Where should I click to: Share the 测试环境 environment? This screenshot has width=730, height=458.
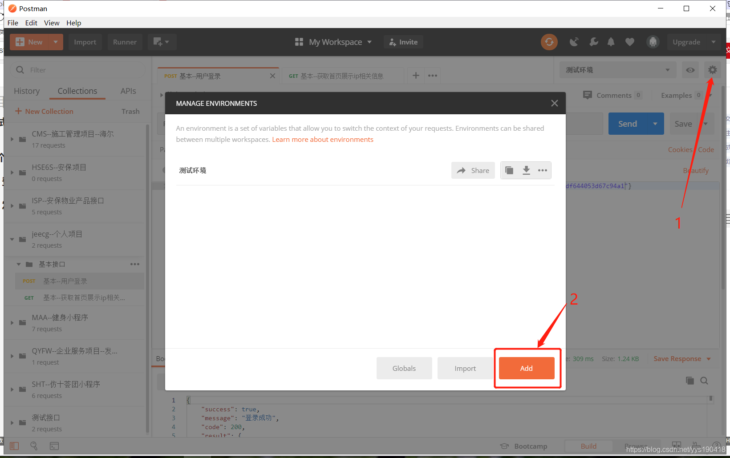[x=473, y=170]
